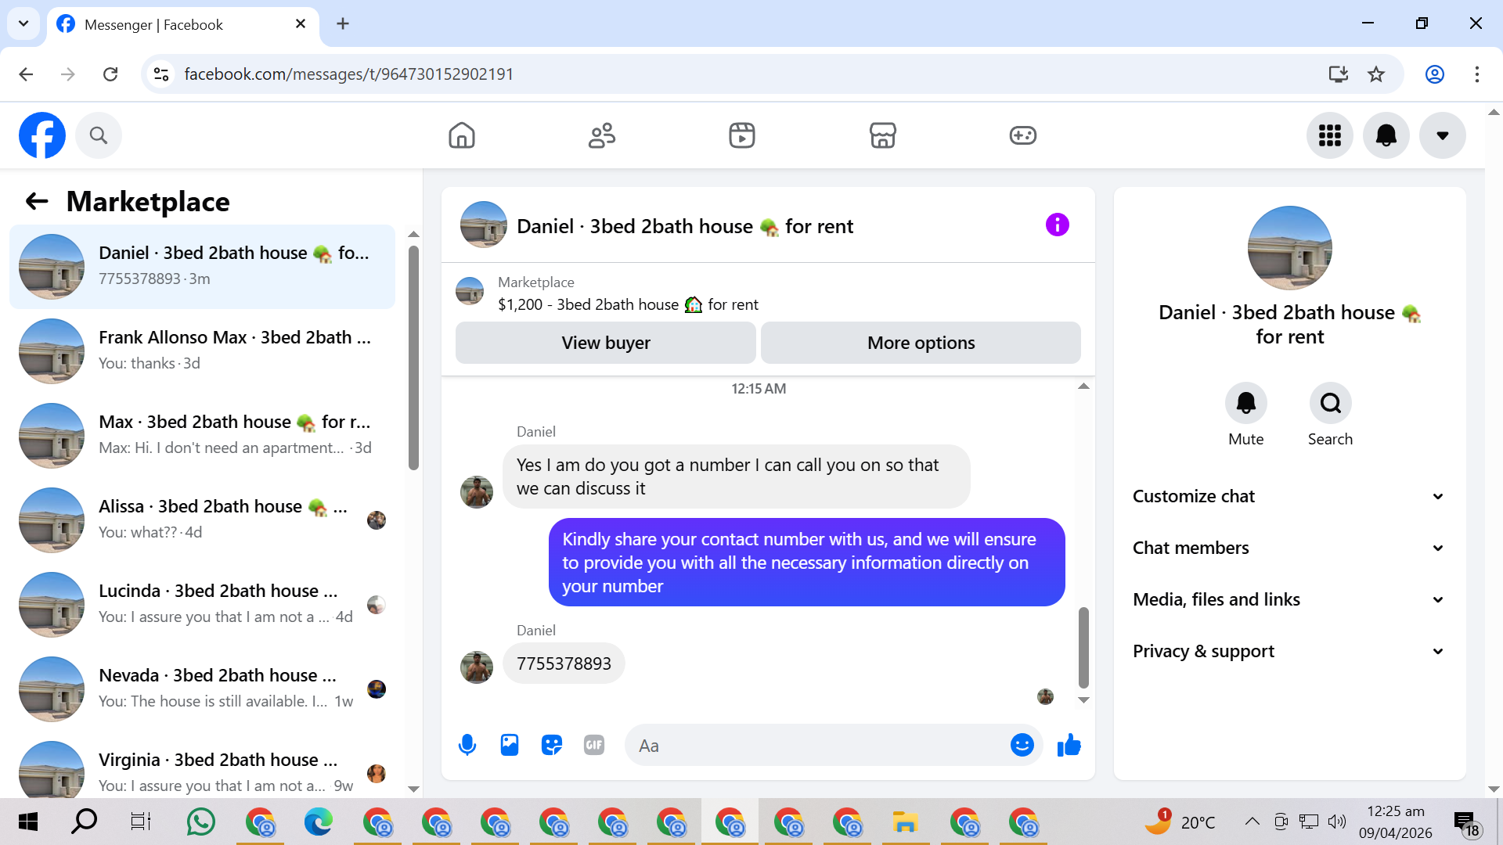Open the account dropdown arrow menu

click(x=1442, y=135)
